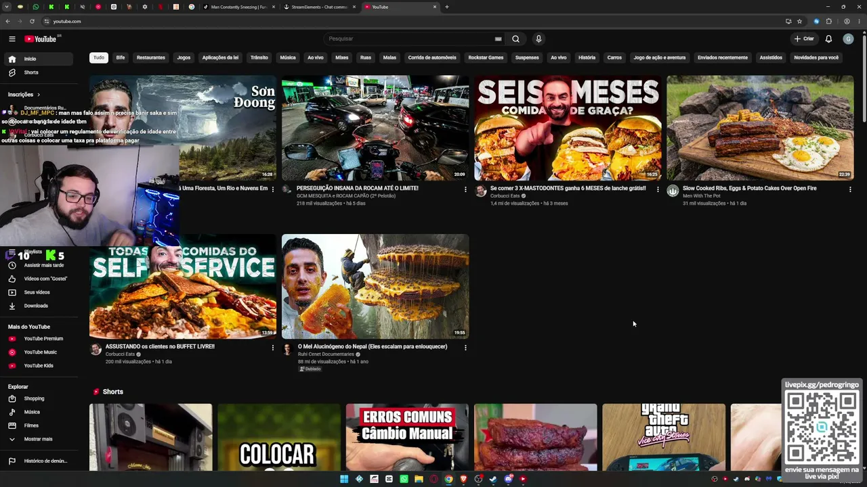Select the Suspenses filter chip
This screenshot has width=867, height=487.
(527, 57)
